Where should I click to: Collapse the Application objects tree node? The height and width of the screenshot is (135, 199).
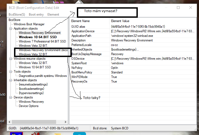tap(11, 29)
